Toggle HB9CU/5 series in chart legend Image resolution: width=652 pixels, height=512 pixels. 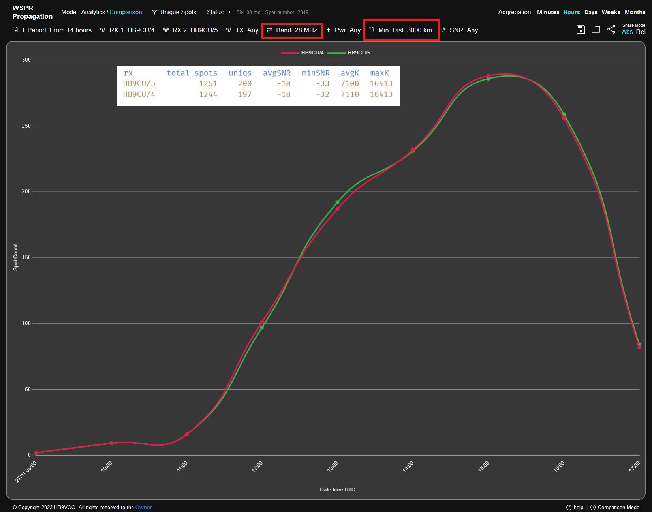[349, 53]
